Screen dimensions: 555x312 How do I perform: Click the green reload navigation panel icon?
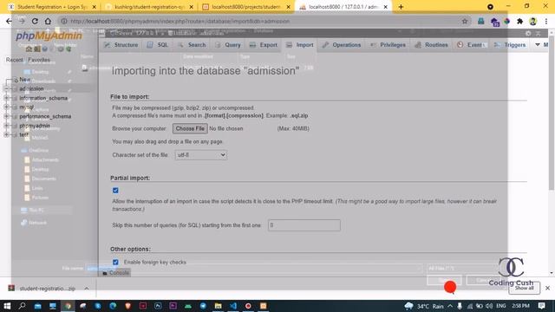[69, 49]
